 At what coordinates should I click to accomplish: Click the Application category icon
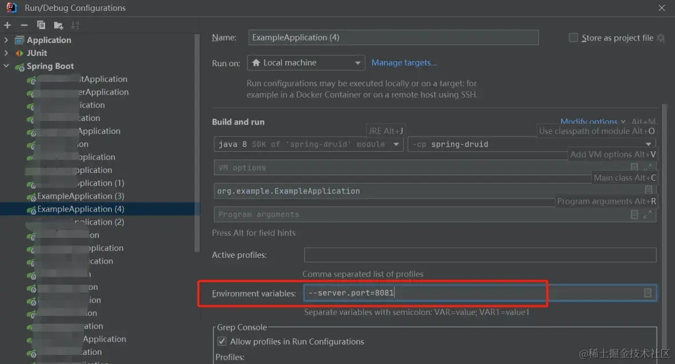coord(19,40)
